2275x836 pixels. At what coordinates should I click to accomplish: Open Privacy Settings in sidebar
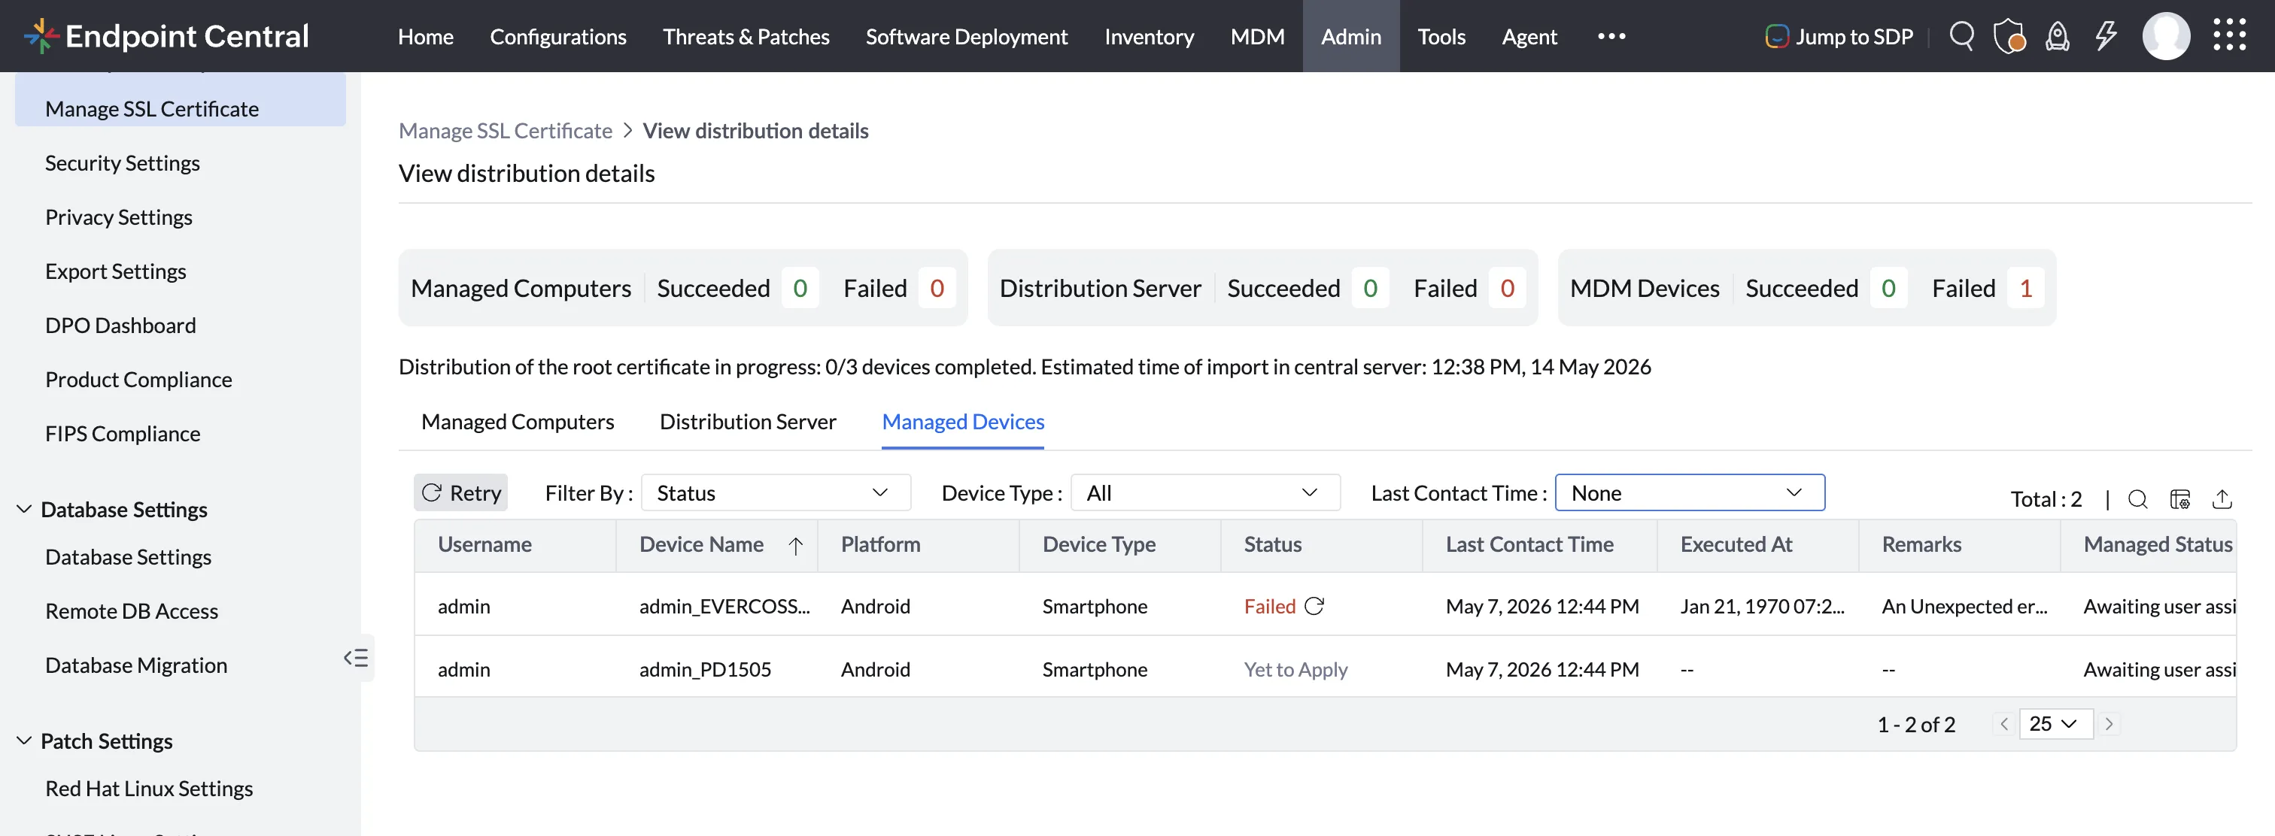click(x=118, y=217)
